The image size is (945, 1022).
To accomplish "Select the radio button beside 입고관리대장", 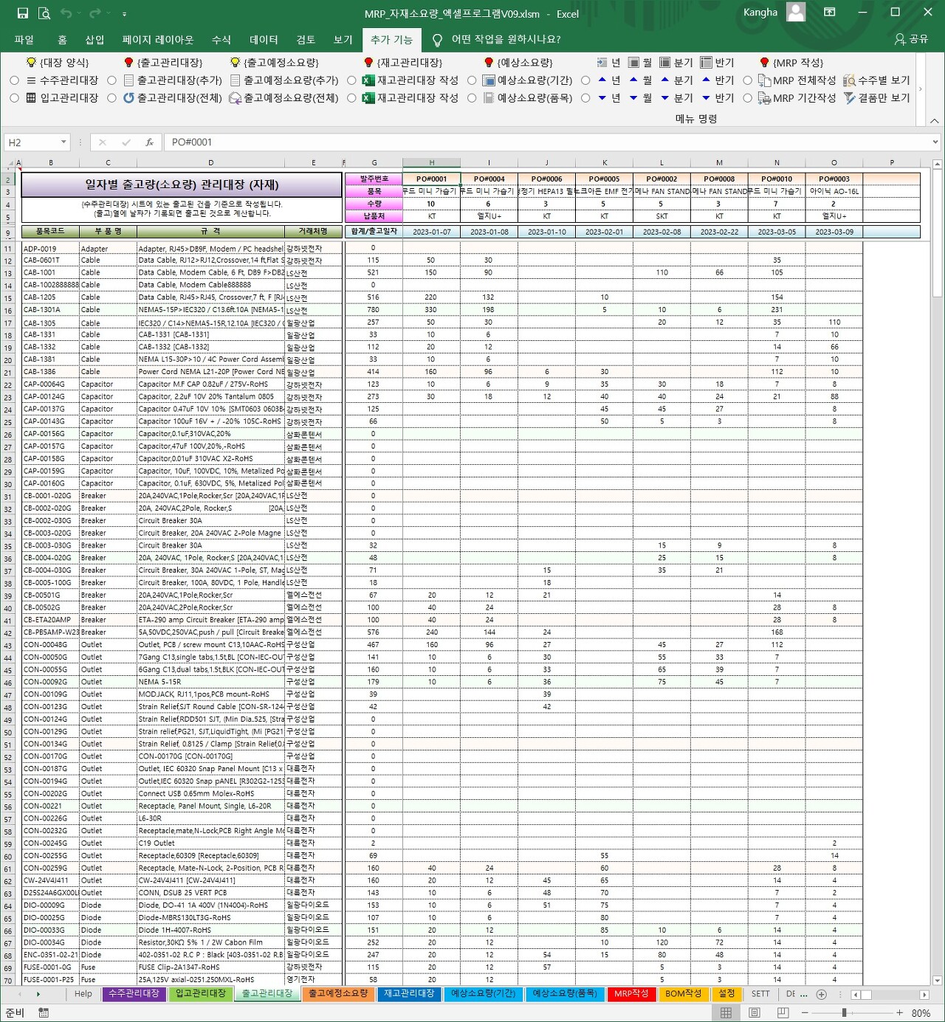I will tap(15, 97).
